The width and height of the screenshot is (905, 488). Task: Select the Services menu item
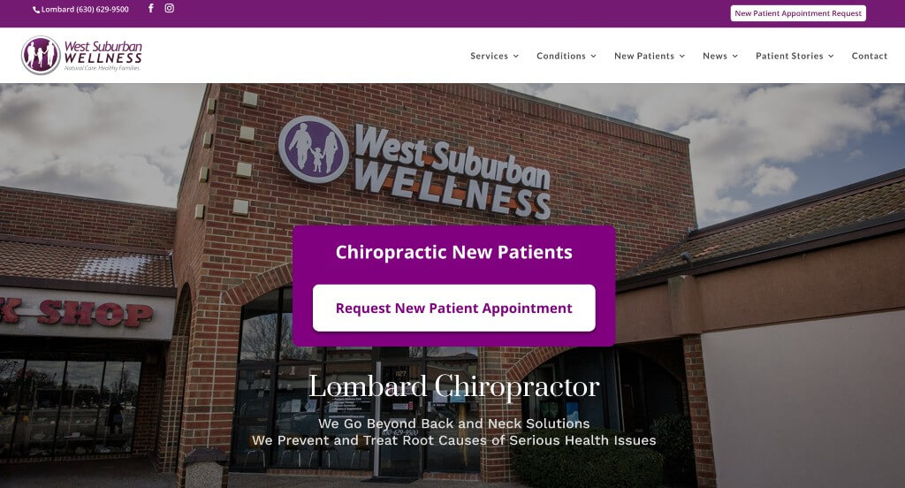(x=489, y=56)
